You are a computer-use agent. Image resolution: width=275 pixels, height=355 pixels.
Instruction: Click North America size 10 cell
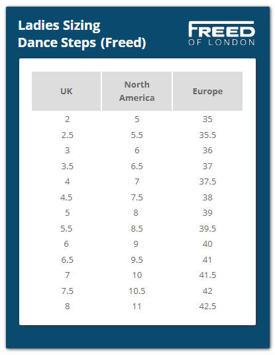[137, 275]
